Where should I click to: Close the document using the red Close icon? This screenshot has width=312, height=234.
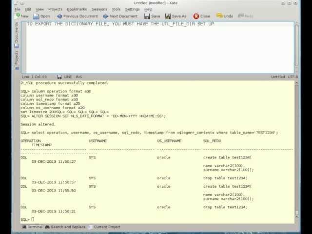[x=196, y=16]
